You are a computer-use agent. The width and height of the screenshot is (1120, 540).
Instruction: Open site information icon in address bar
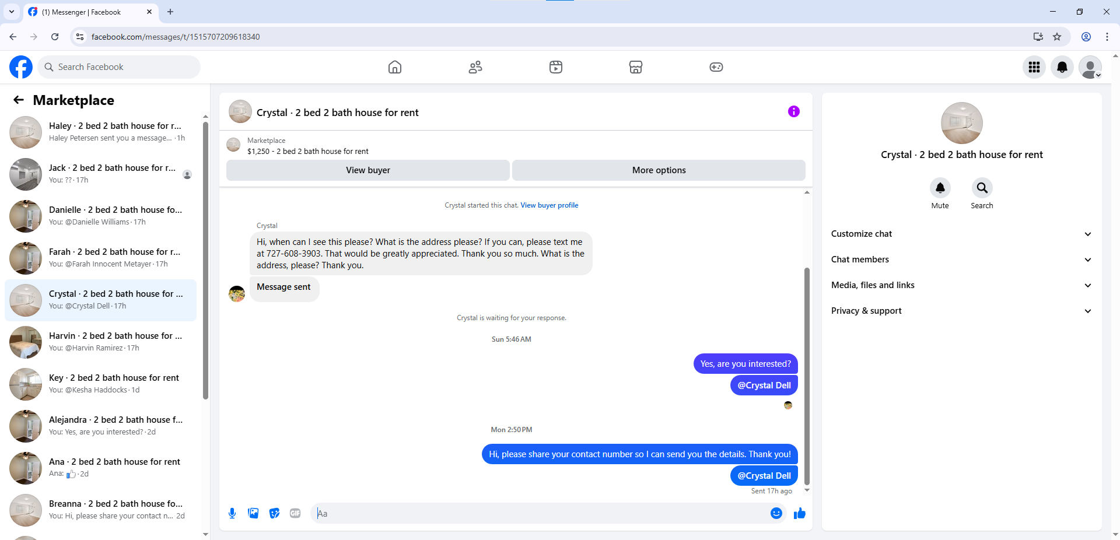click(80, 37)
